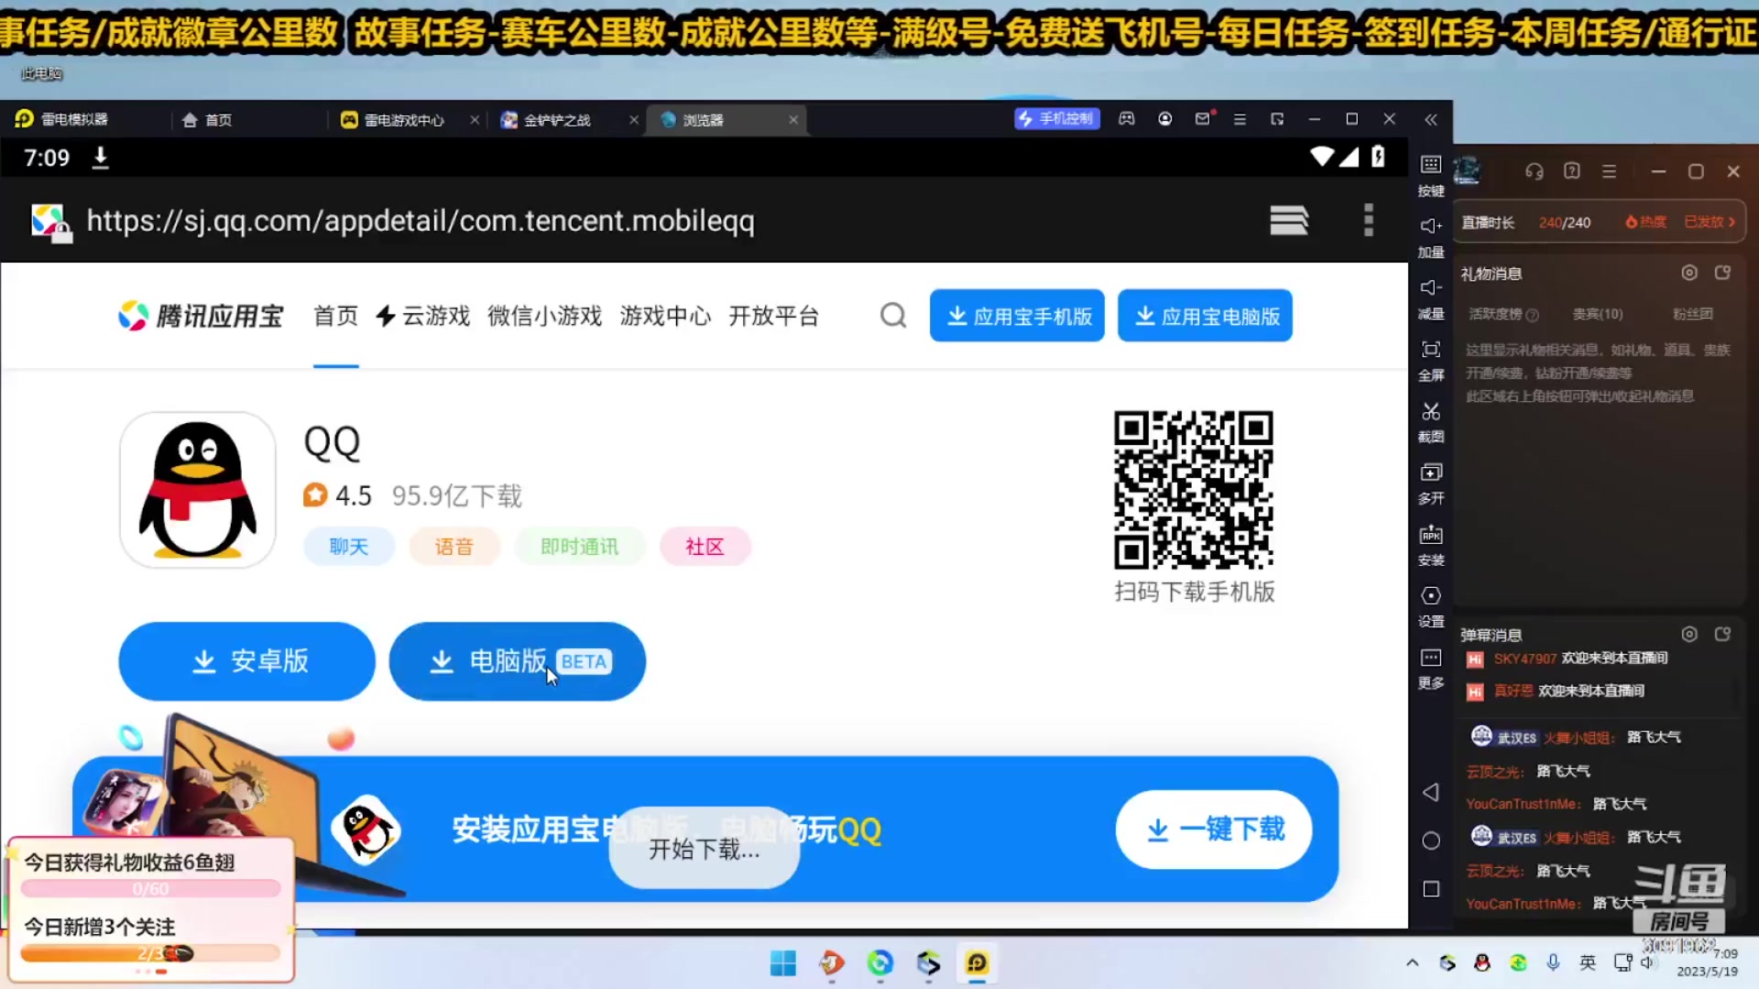Open 云游戏 in 应用宝 navigation
This screenshot has width=1759, height=989.
[423, 316]
